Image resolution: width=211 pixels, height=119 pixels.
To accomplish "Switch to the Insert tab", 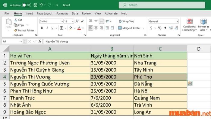I will coord(29,14).
